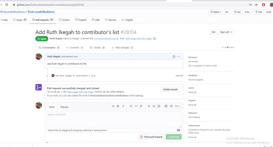View the Files changed tab
This screenshot has height=147, width=273.
point(122,47)
